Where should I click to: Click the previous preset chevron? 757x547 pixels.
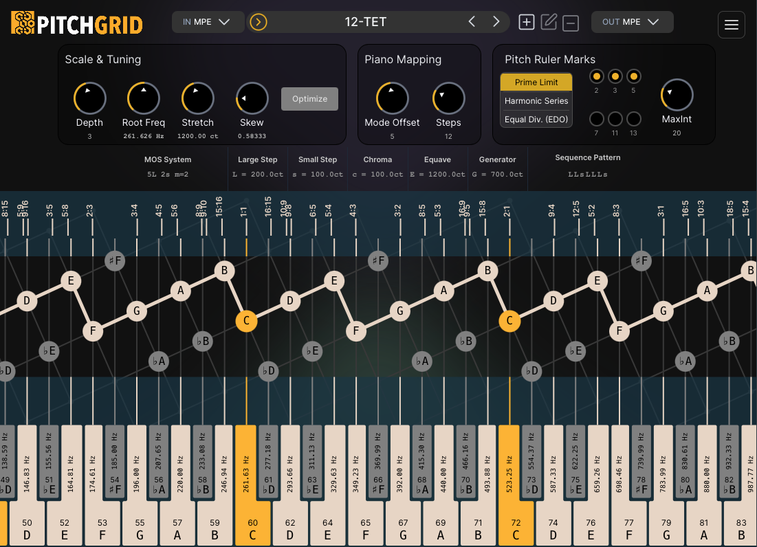[x=472, y=21]
